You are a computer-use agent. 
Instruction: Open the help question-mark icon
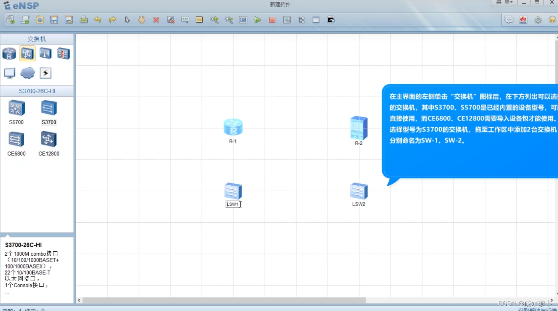tap(552, 19)
